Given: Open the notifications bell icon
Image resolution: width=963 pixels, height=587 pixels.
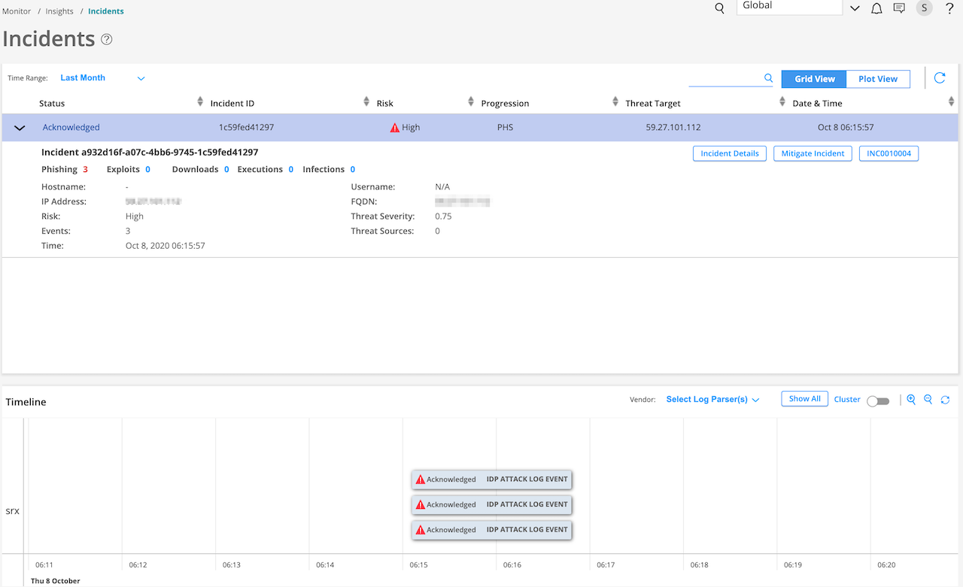Looking at the screenshot, I should (x=876, y=8).
